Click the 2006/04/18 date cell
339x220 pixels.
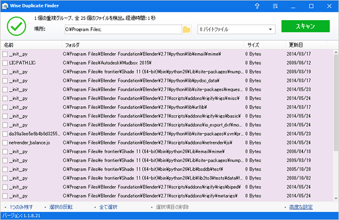pyautogui.click(x=299, y=152)
